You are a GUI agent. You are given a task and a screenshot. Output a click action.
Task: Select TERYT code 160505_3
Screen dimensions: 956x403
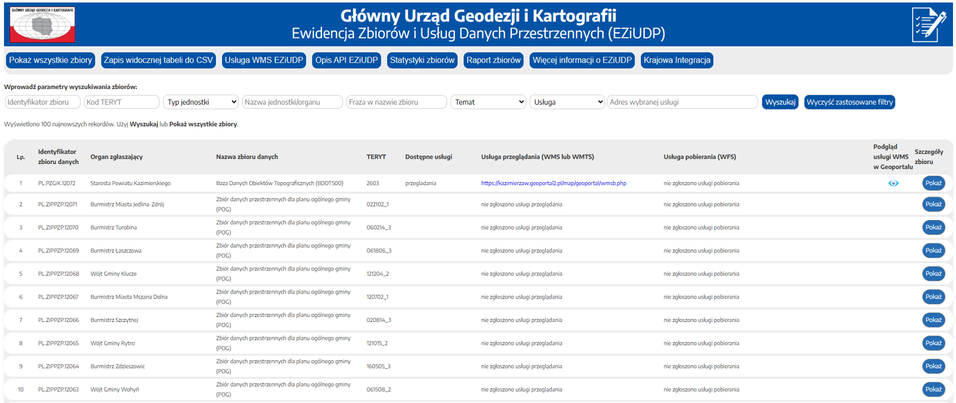379,366
